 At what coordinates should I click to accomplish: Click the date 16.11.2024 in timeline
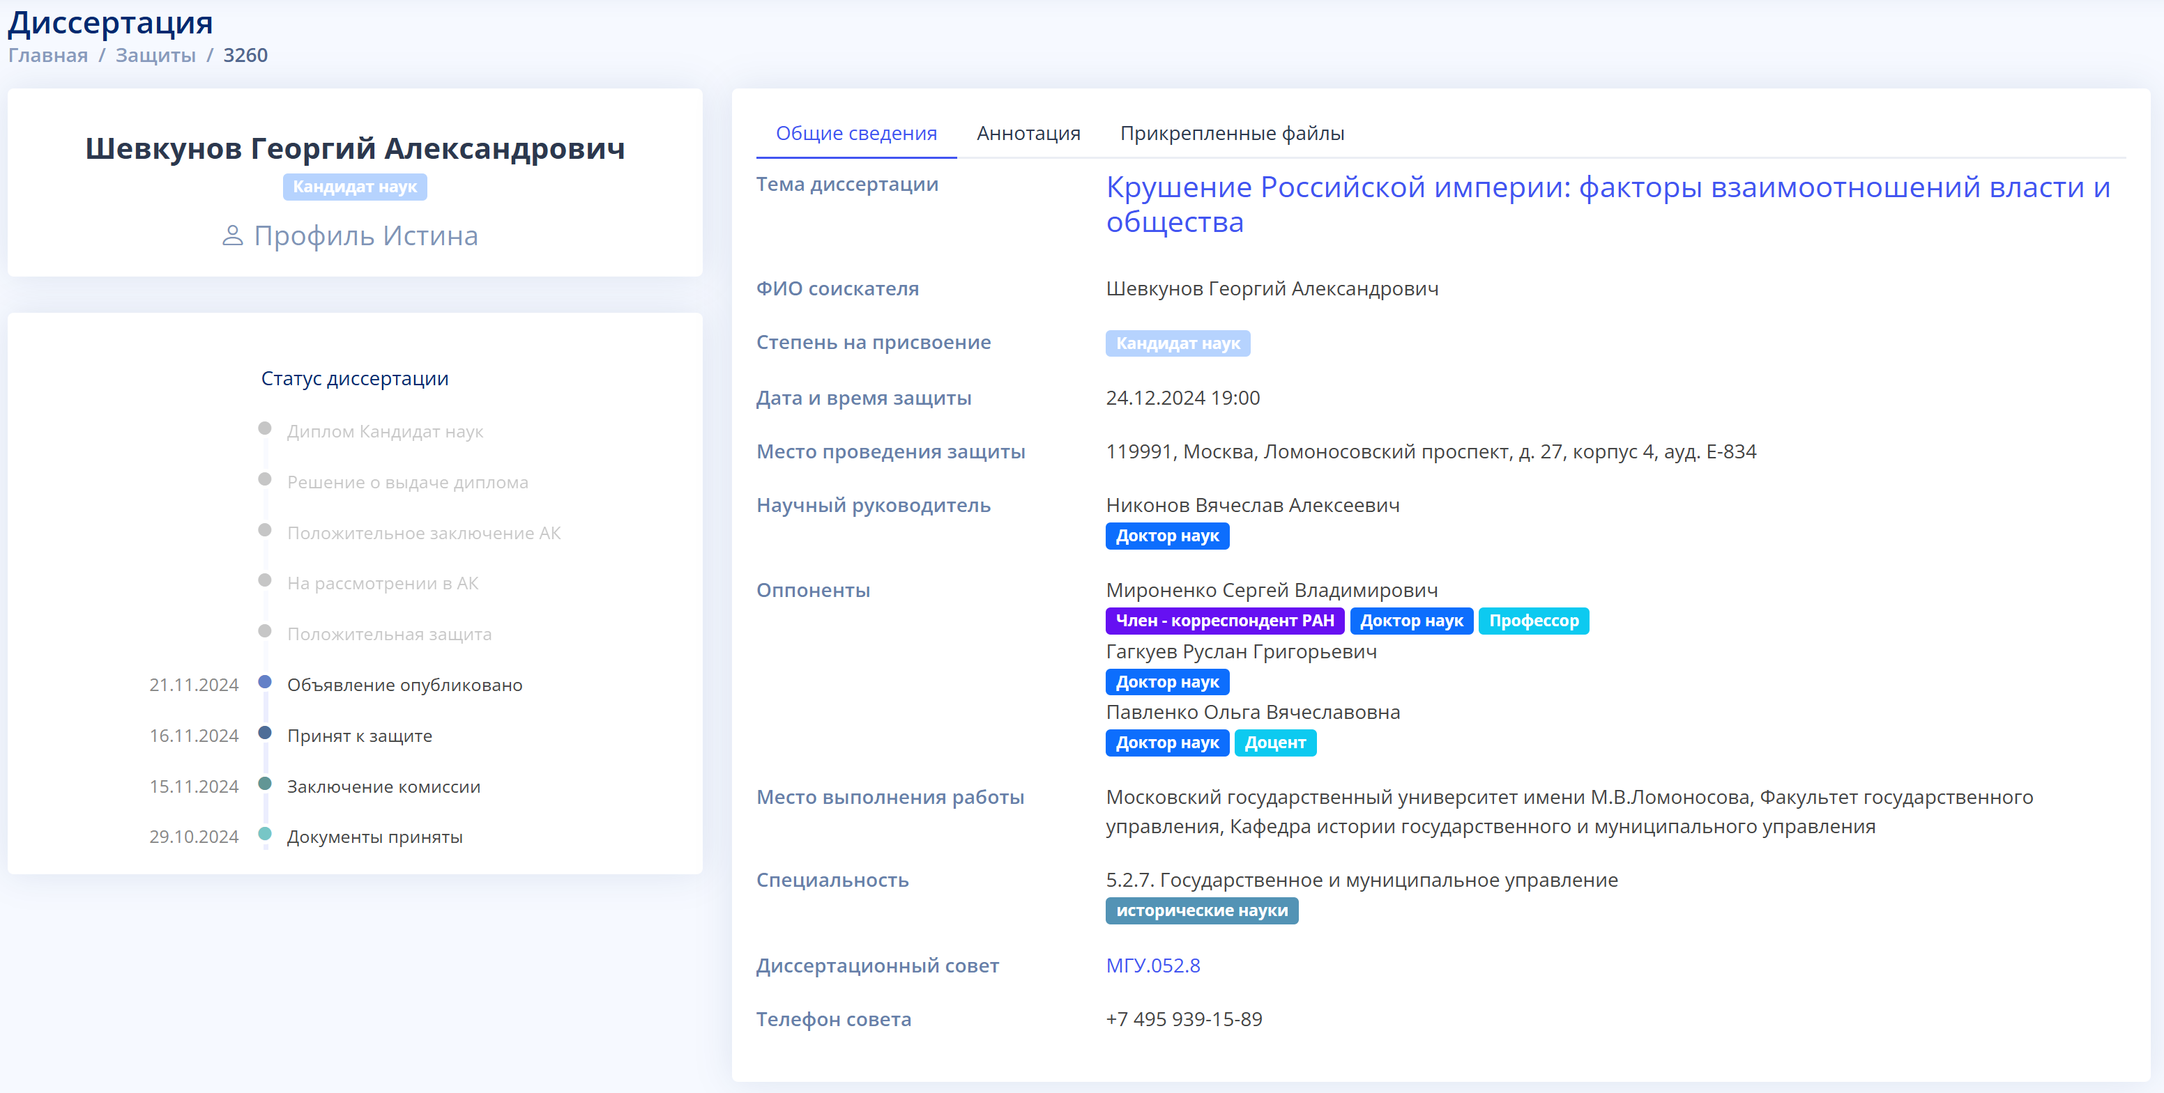click(x=194, y=736)
